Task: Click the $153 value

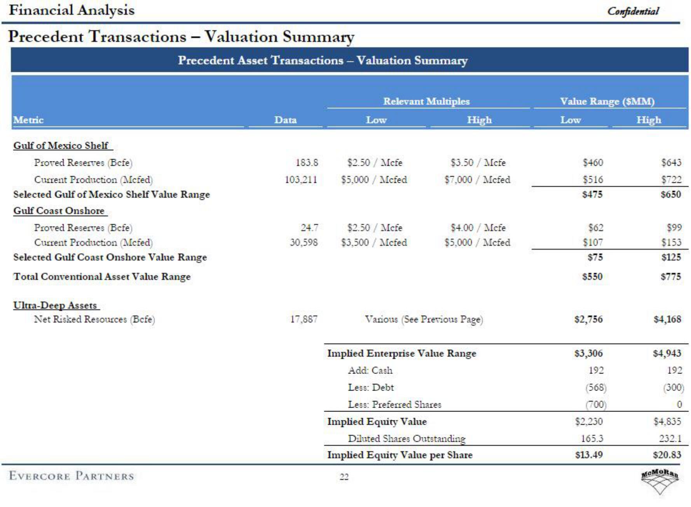Action: (x=671, y=243)
